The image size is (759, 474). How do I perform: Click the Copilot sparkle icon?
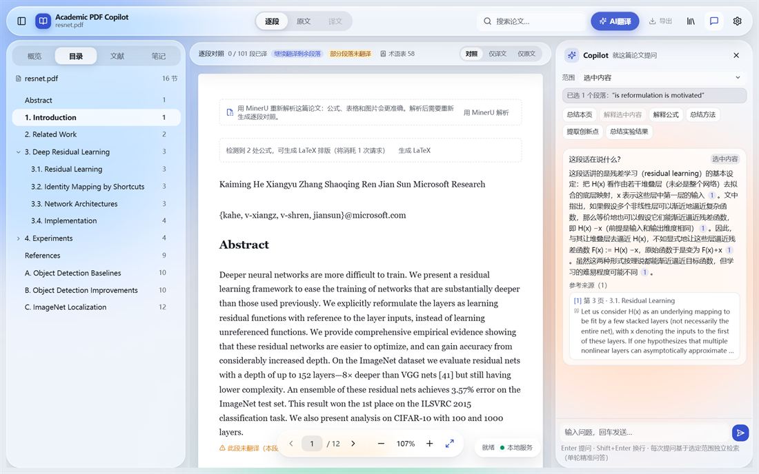point(572,55)
